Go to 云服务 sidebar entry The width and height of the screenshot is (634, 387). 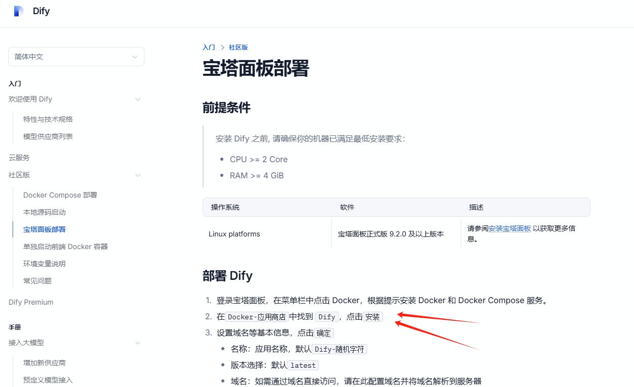tap(19, 158)
